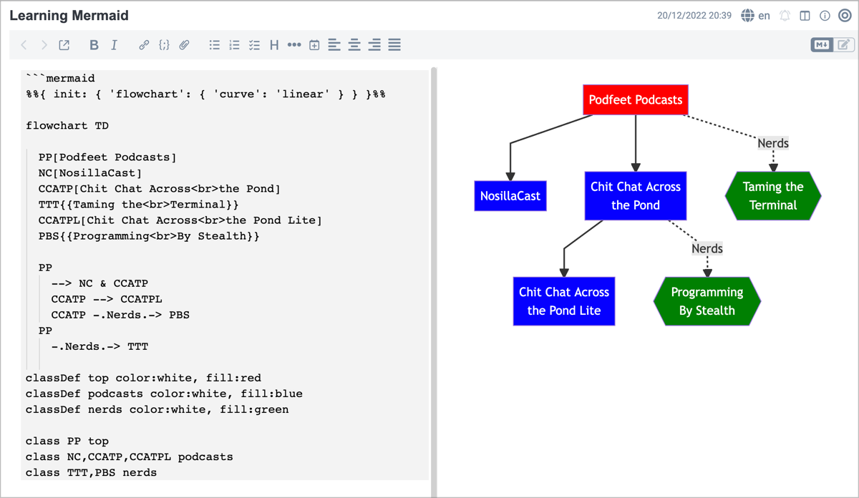859x498 pixels.
Task: Insert a numbered list
Action: pyautogui.click(x=234, y=45)
